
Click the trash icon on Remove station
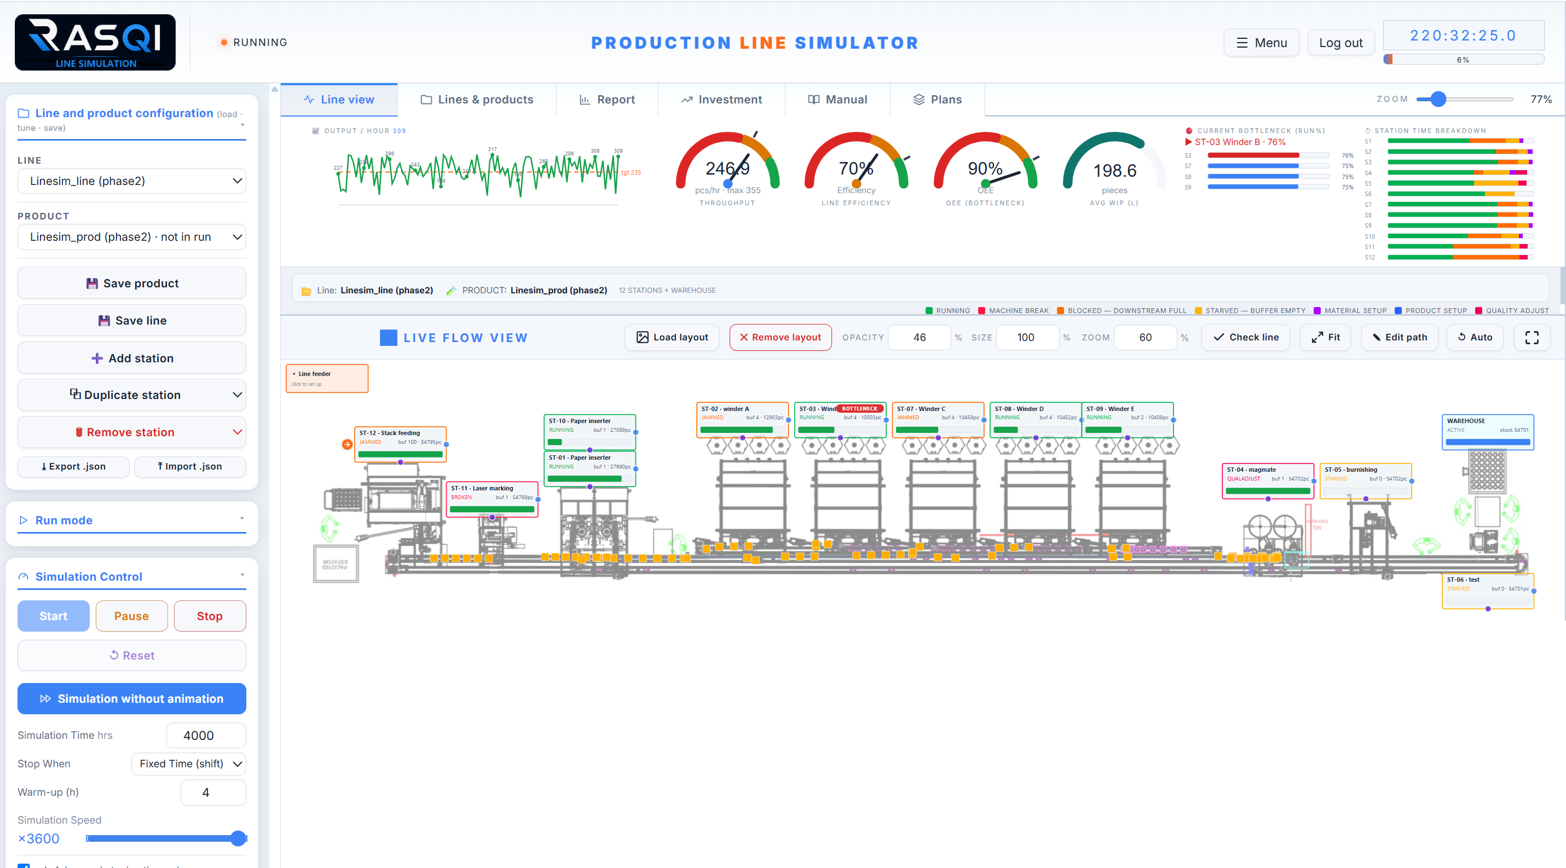click(x=79, y=432)
